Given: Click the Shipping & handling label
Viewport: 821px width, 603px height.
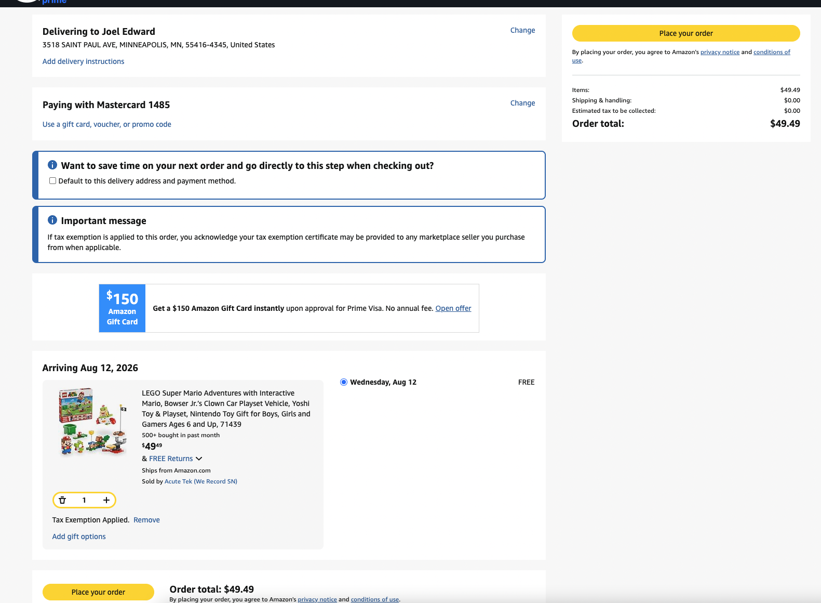Looking at the screenshot, I should pyautogui.click(x=602, y=100).
